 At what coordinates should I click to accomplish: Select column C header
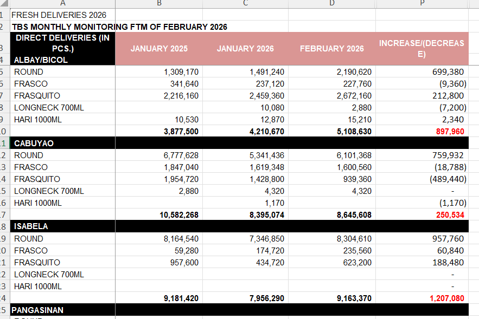pos(245,4)
